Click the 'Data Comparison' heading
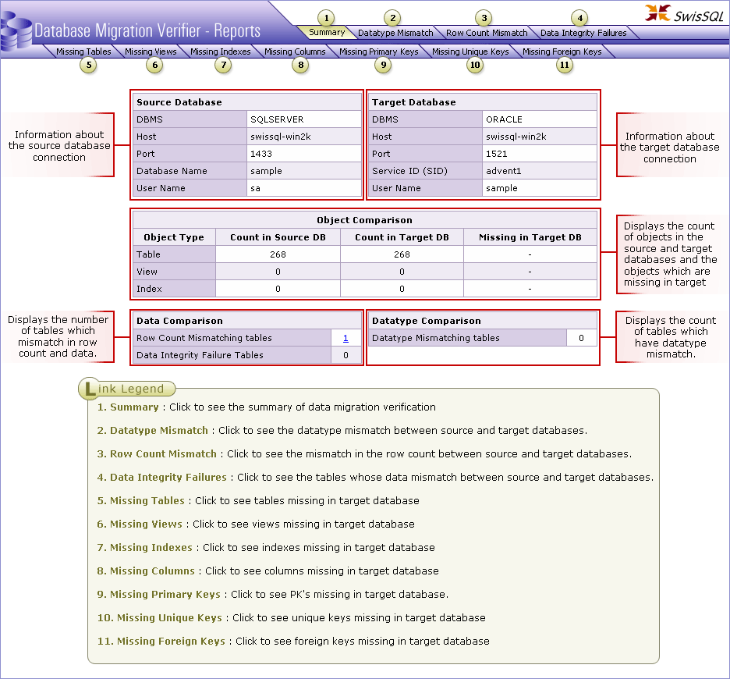Viewport: 730px width, 679px height. (x=179, y=321)
